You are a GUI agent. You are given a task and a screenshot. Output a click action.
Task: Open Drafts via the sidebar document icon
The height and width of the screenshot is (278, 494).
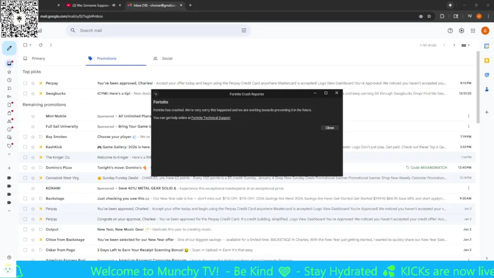click(x=9, y=105)
